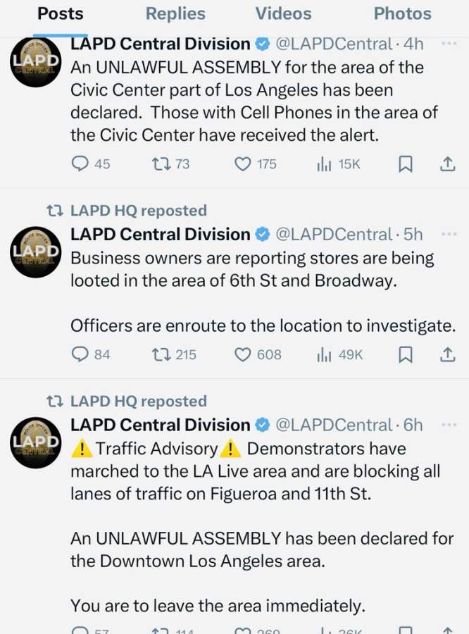Share the Civic Center alert post
This screenshot has width=469, height=634.
pos(447,163)
